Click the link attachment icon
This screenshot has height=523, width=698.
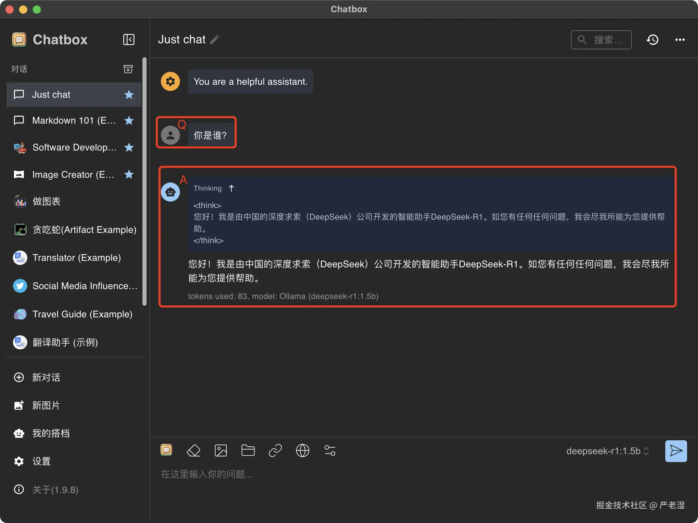tap(275, 450)
